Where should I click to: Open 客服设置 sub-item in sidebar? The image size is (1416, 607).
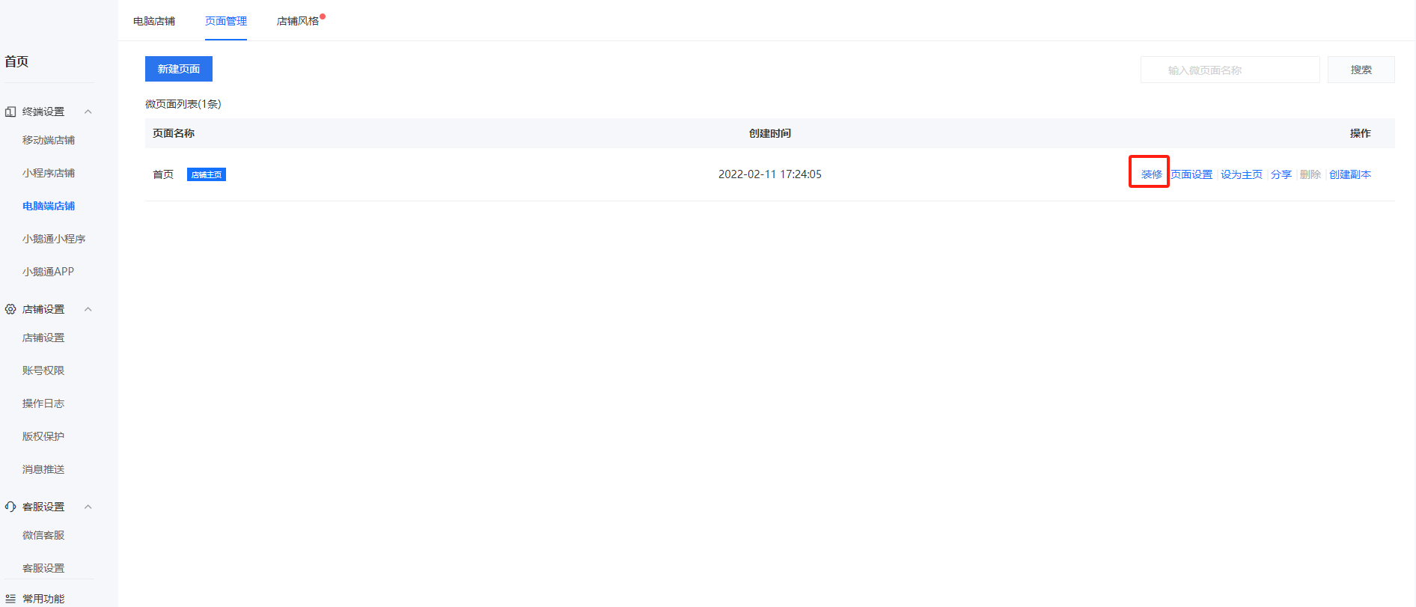pyautogui.click(x=43, y=568)
